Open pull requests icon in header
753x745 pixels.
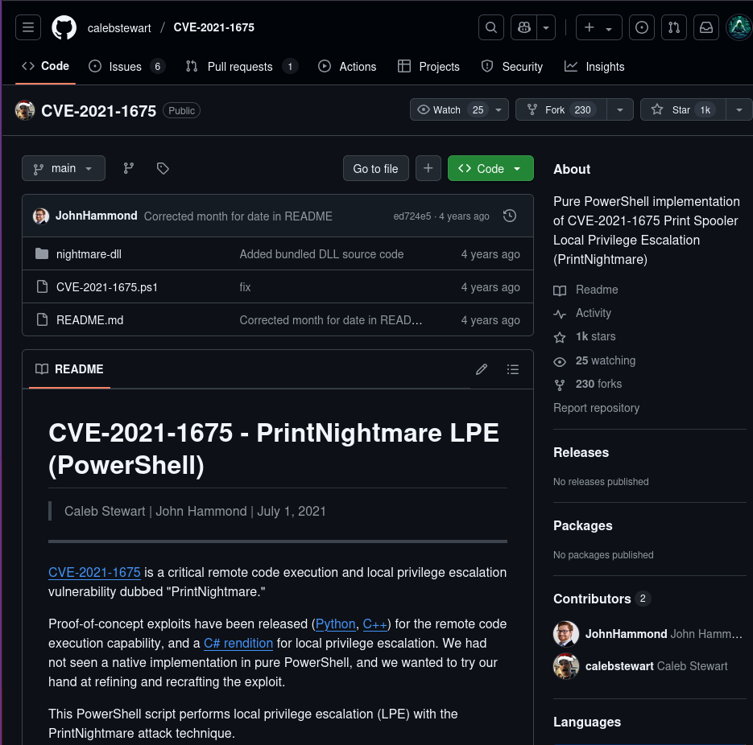pos(674,27)
